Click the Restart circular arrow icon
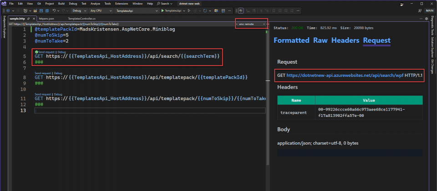 pos(205,10)
